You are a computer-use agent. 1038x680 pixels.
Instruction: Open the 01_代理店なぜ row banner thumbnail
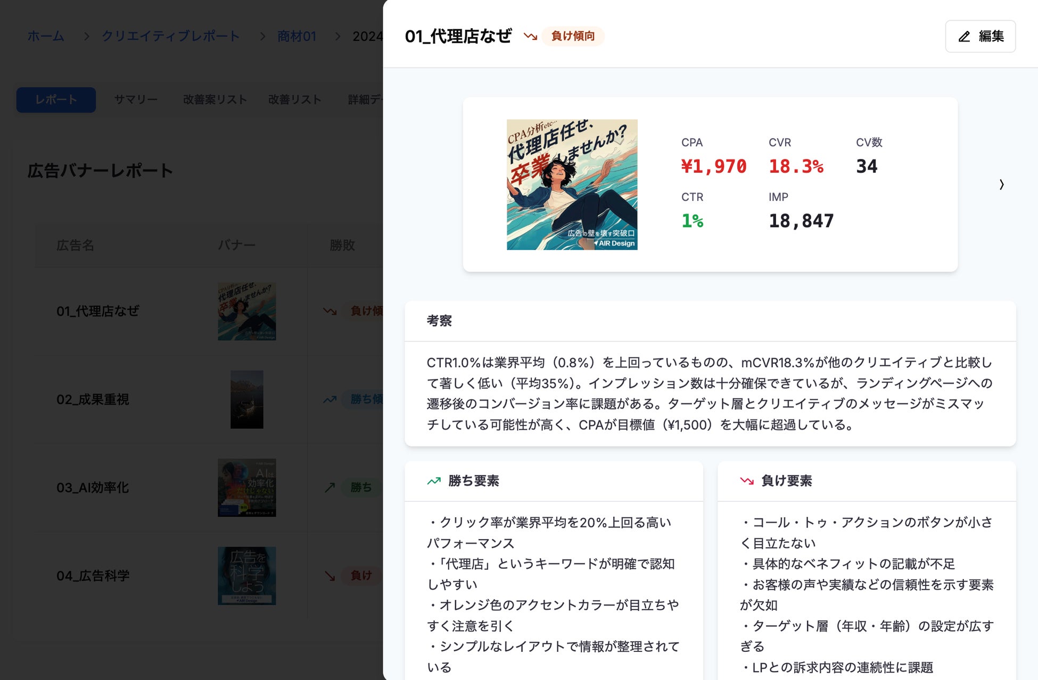click(246, 311)
